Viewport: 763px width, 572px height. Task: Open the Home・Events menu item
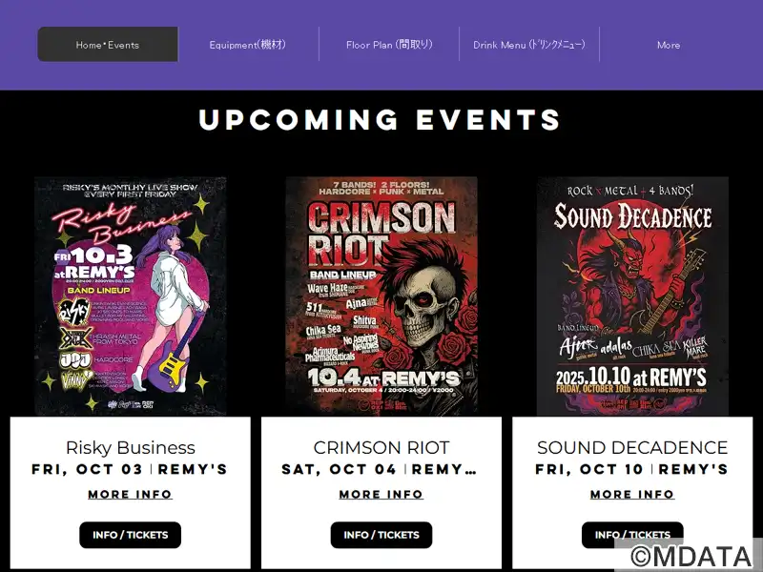(x=108, y=44)
